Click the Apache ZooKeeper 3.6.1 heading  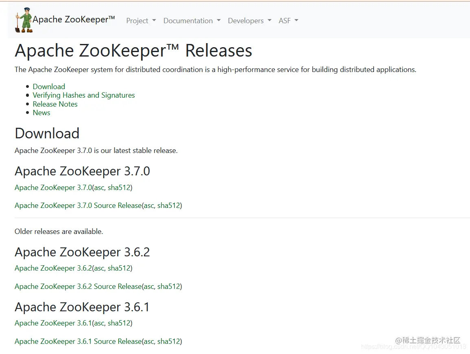(x=82, y=307)
